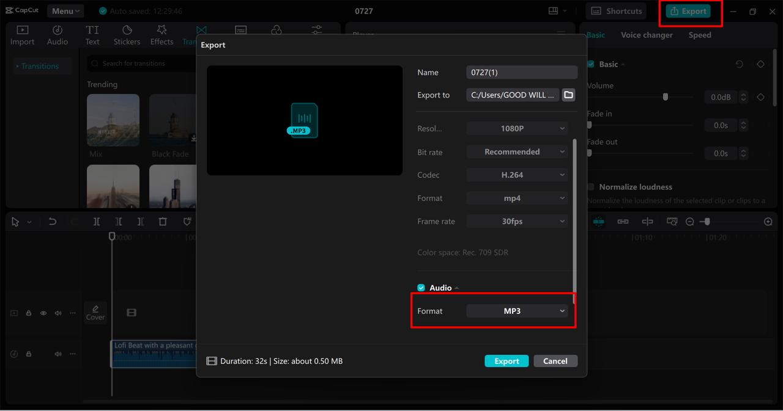Click the selection arrow tool in timeline

[x=15, y=222]
